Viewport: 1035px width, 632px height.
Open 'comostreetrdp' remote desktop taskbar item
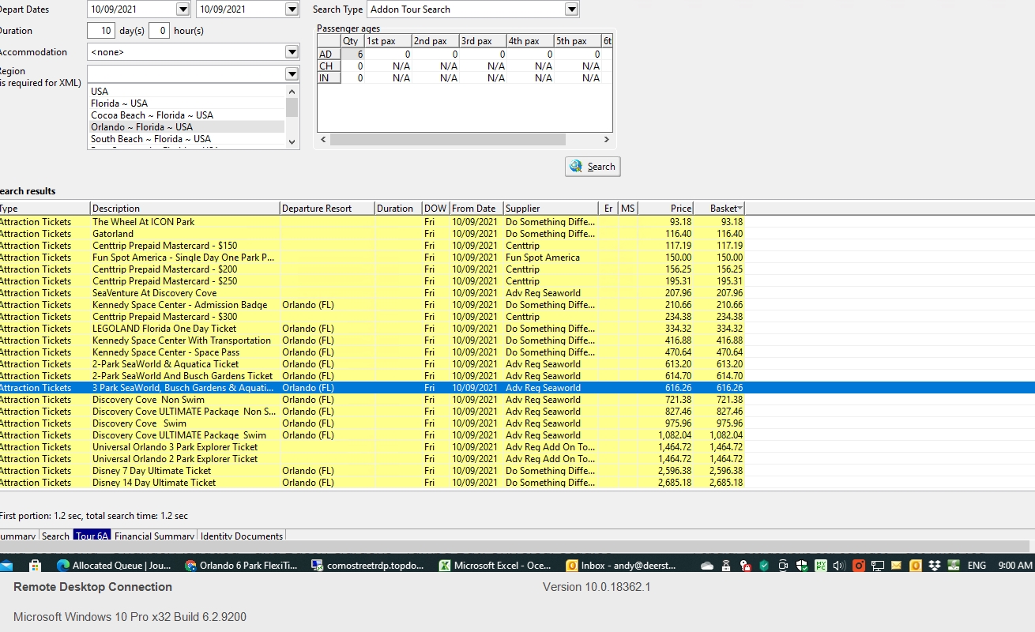tap(369, 566)
